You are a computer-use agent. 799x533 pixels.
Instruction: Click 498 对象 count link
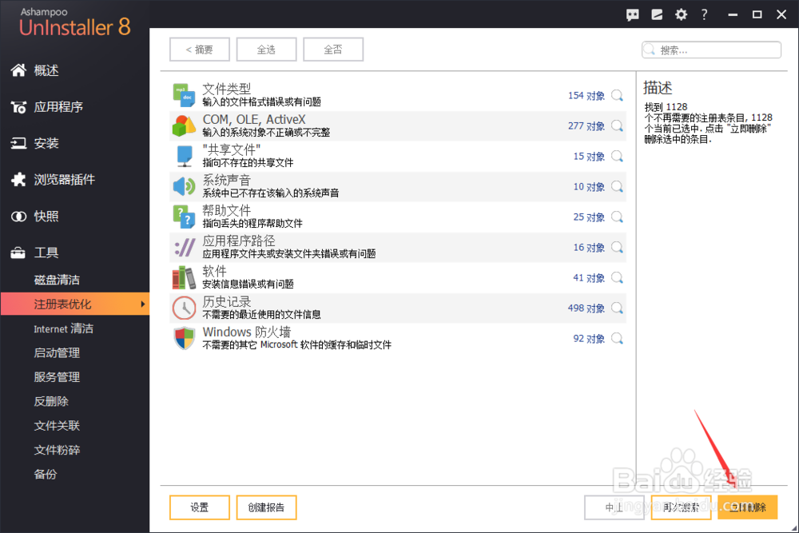pos(586,308)
